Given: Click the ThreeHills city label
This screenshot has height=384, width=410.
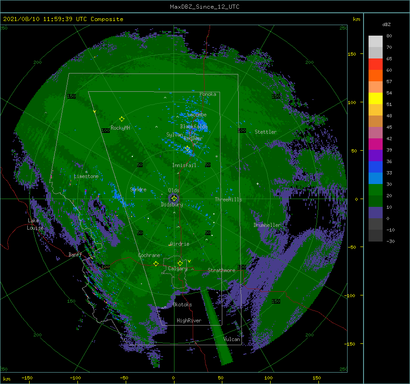Looking at the screenshot, I should [x=228, y=200].
